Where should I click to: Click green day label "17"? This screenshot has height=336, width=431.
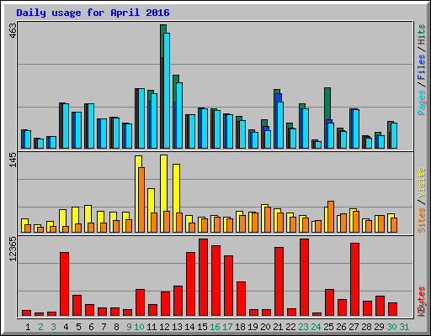(227, 327)
